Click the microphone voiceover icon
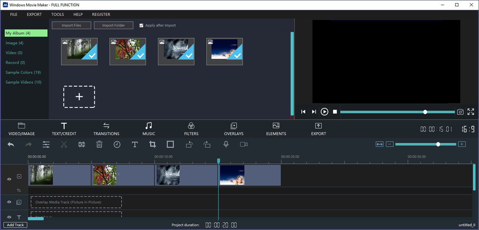The height and width of the screenshot is (230, 479). coord(226,145)
